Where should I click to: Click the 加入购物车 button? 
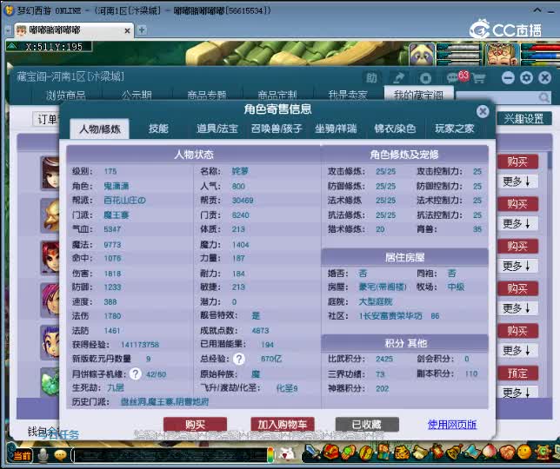(282, 425)
